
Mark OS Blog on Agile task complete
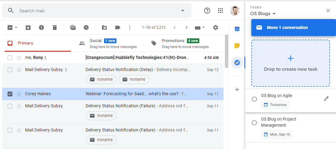tap(254, 99)
